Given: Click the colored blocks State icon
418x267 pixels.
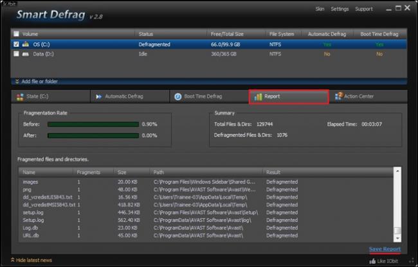Looking at the screenshot, I should click(20, 97).
